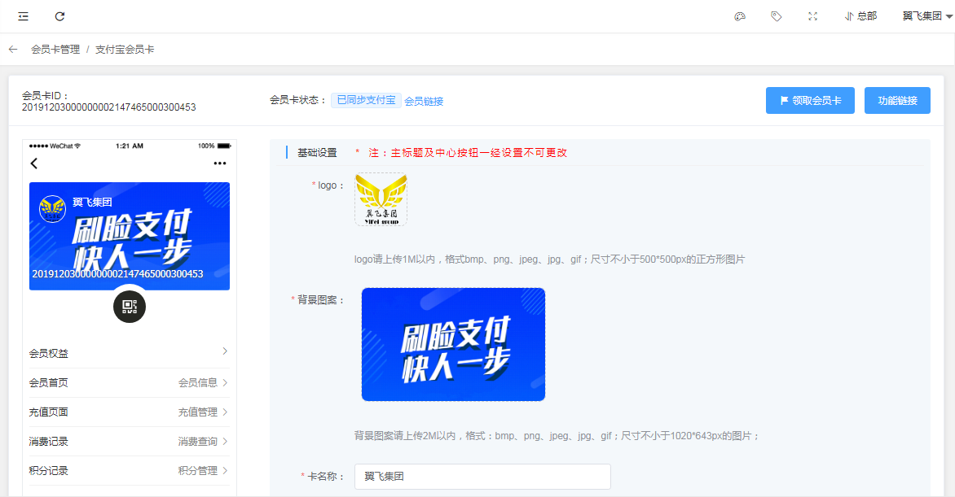Click 充值页面 label in preview
This screenshot has width=955, height=497.
[49, 412]
